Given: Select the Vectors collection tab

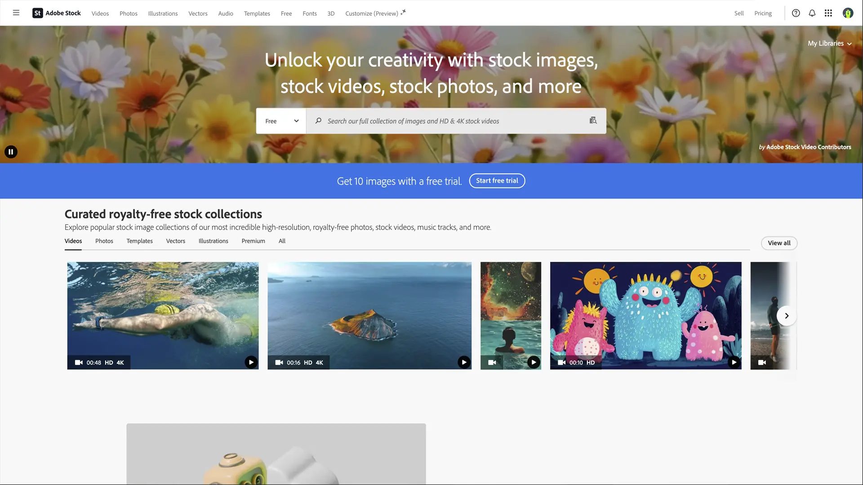Looking at the screenshot, I should tap(176, 241).
